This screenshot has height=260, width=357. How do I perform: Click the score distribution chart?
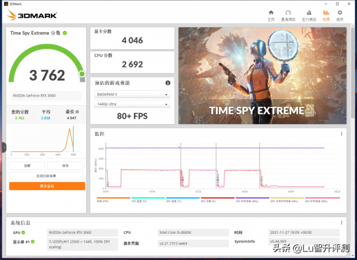tap(46, 141)
